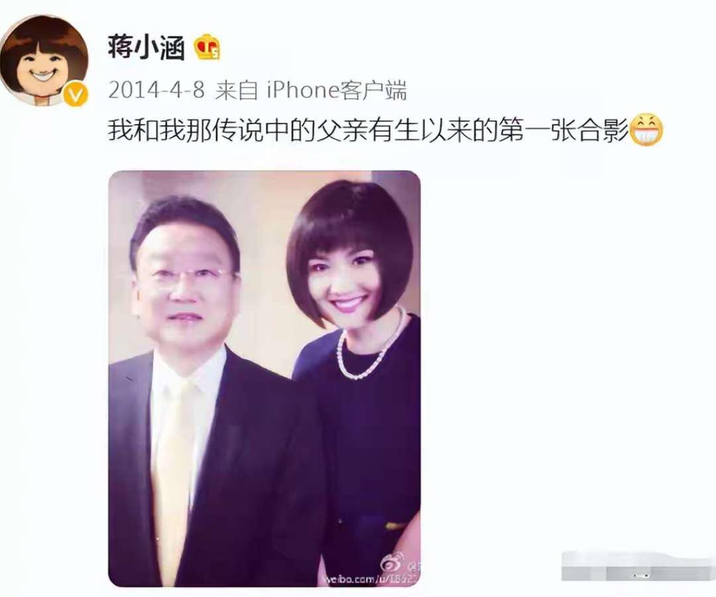This screenshot has width=716, height=597.
Task: Click the orange verified V badge
Action: (75, 95)
